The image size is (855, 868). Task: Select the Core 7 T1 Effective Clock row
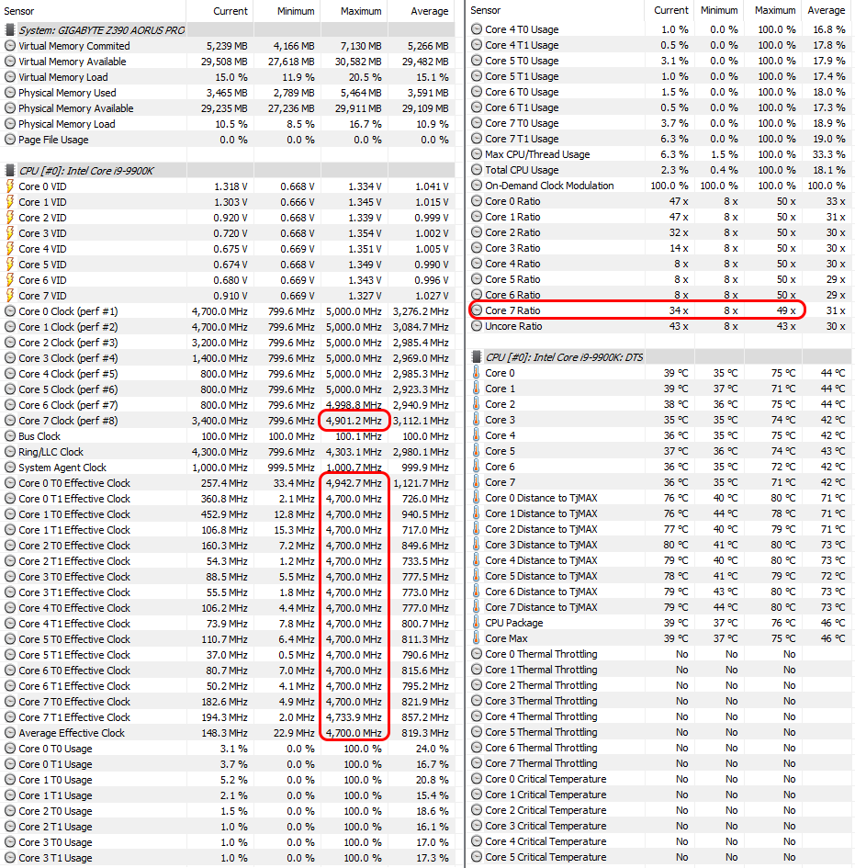coord(228,716)
